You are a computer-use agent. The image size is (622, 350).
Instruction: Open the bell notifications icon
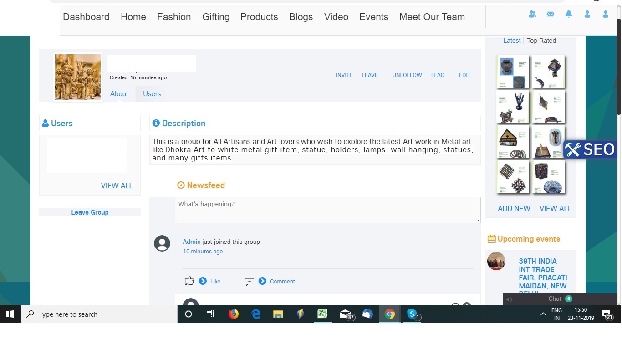(569, 15)
